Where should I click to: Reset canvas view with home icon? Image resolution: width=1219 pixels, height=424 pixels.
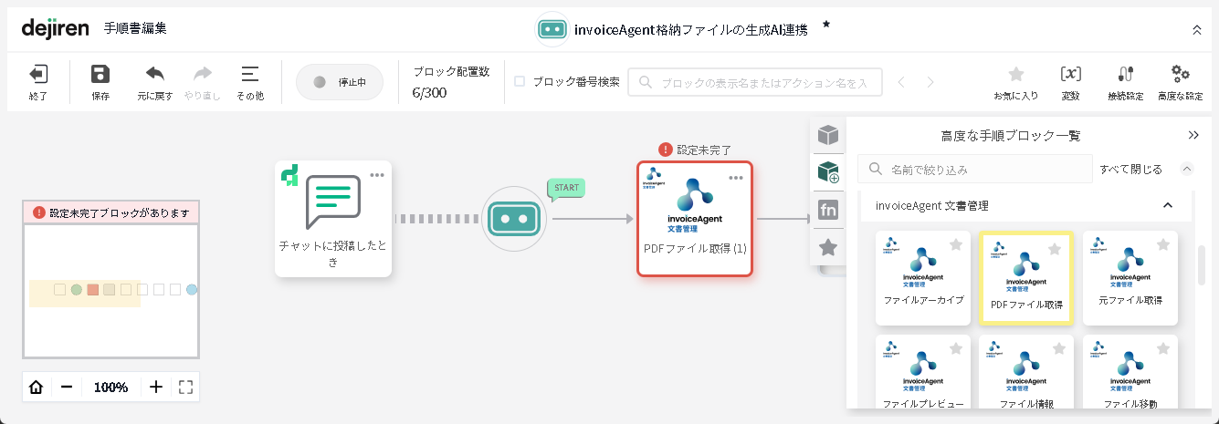tap(37, 387)
